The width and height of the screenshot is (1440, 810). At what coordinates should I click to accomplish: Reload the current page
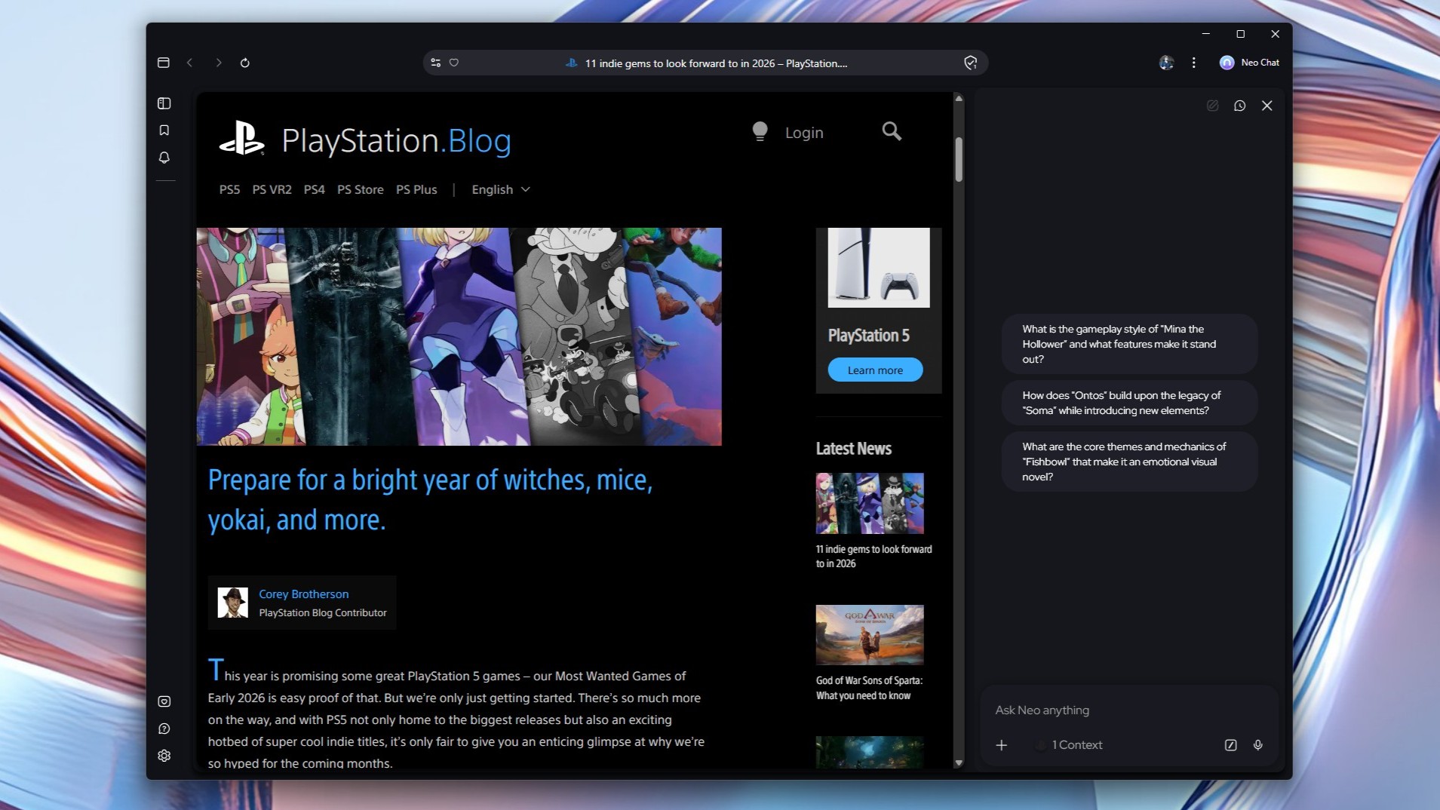(246, 63)
